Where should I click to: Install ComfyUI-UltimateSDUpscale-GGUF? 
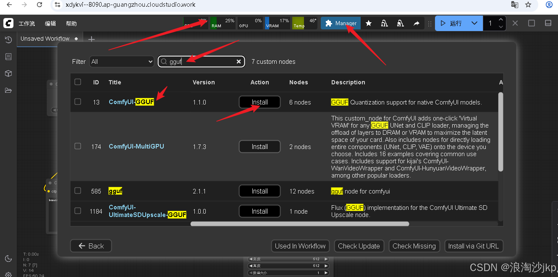(x=259, y=211)
